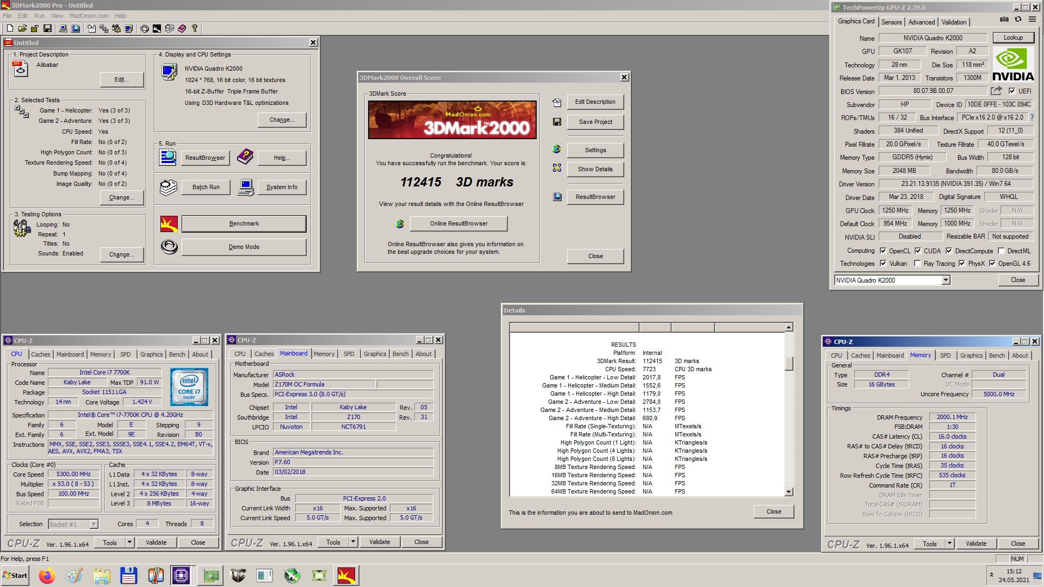Click the Show Details button
Image resolution: width=1044 pixels, height=587 pixels.
(x=595, y=169)
